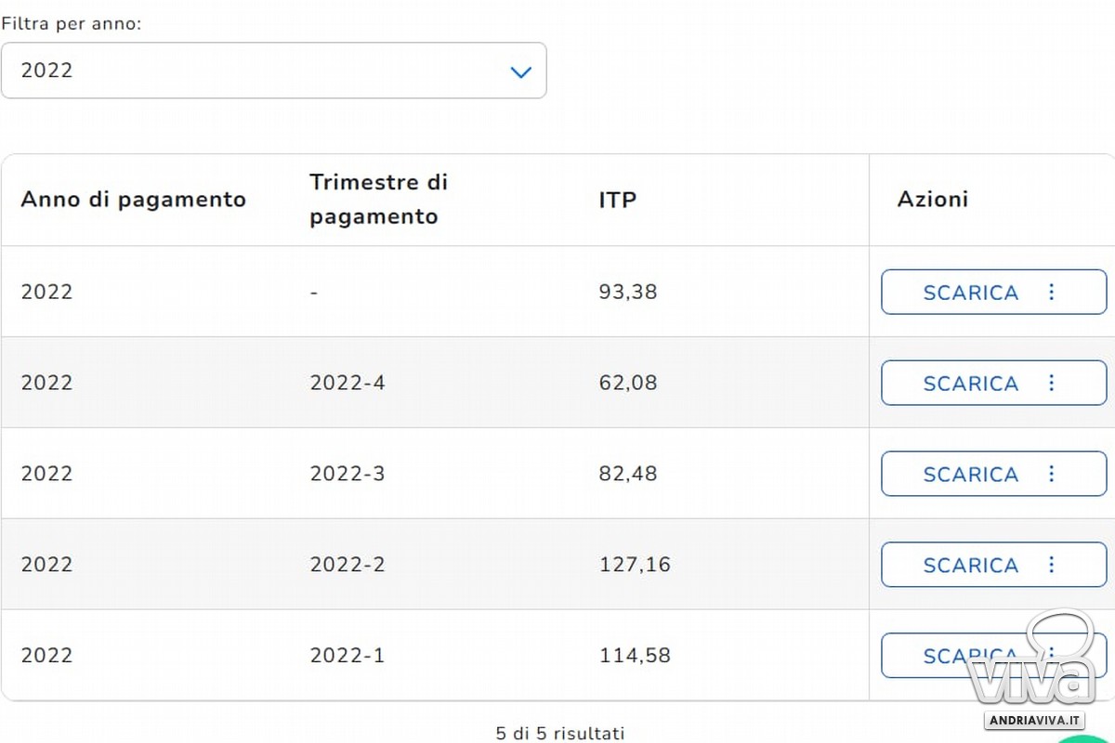The height and width of the screenshot is (743, 1115).
Task: Click SCARICA for quarter 2022-3
Action: pyautogui.click(x=970, y=474)
